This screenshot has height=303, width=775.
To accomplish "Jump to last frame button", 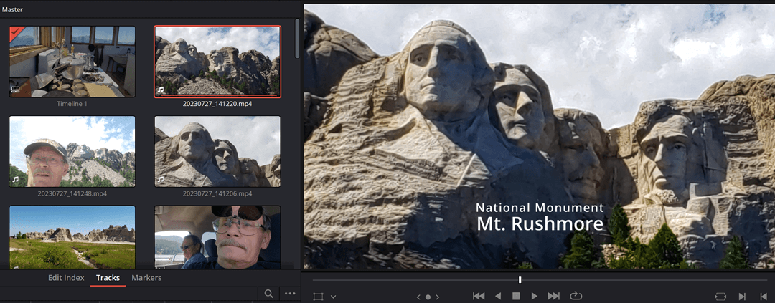I will (553, 296).
